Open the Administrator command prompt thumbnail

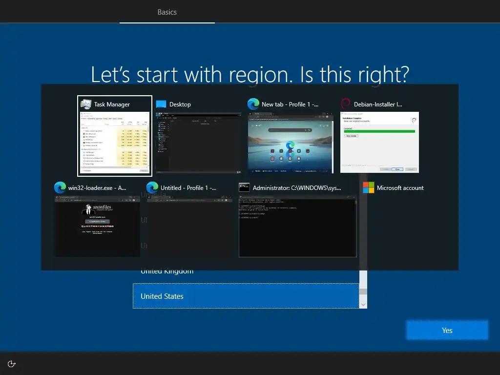click(x=298, y=226)
